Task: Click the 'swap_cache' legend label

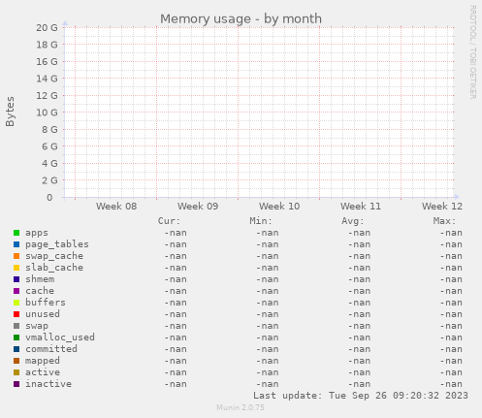Action: pyautogui.click(x=54, y=256)
